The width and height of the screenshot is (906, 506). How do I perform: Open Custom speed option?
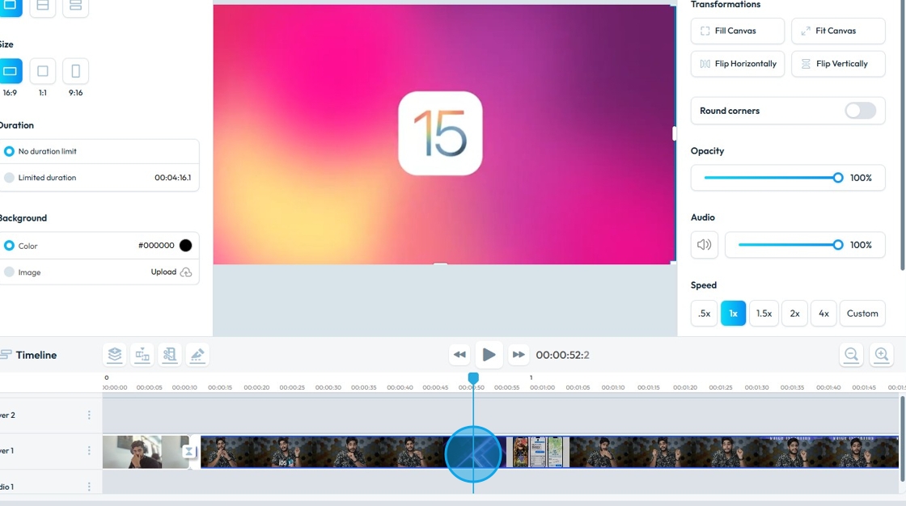coord(862,314)
